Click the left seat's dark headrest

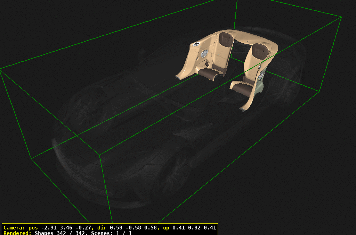(x=226, y=40)
